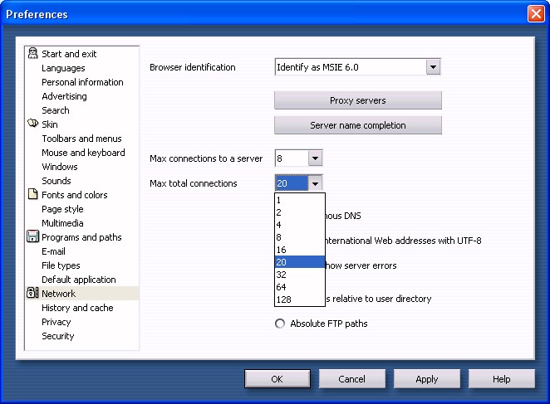The image size is (550, 404).
Task: Open the History and cache section
Action: point(77,308)
